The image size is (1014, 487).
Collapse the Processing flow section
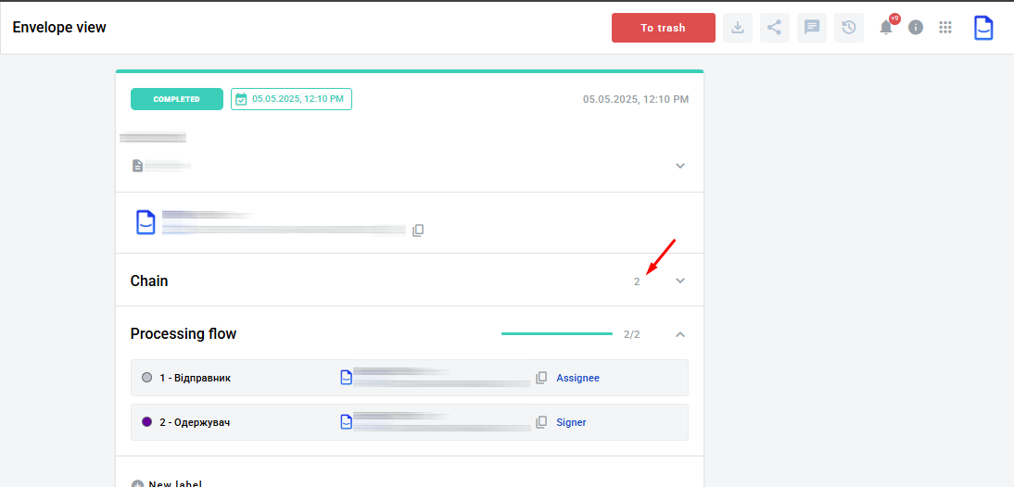coord(679,334)
